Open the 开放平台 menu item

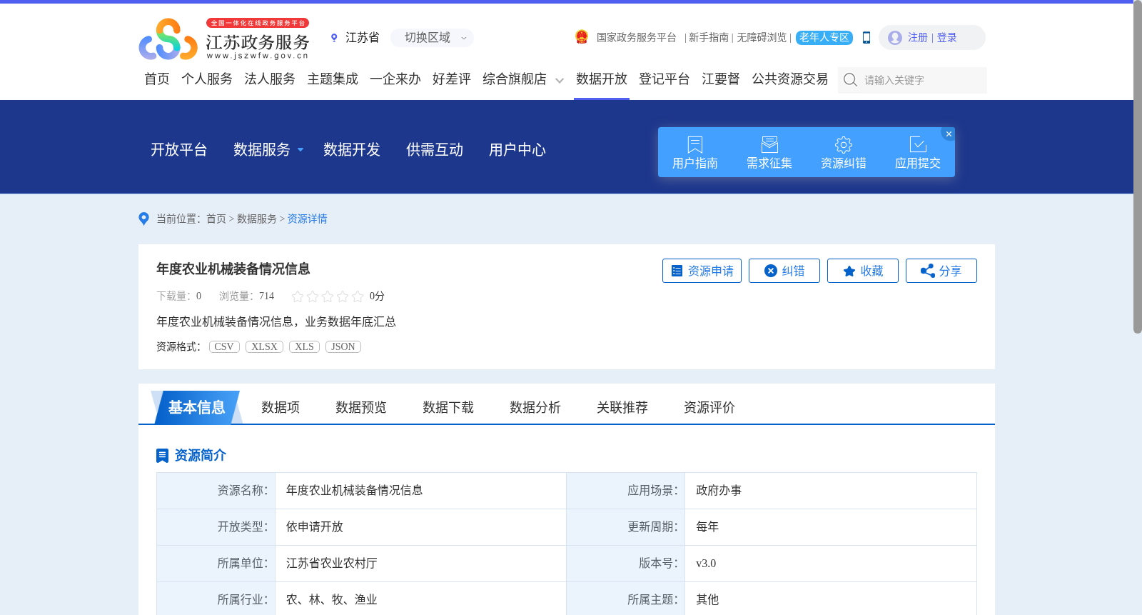[x=179, y=150]
